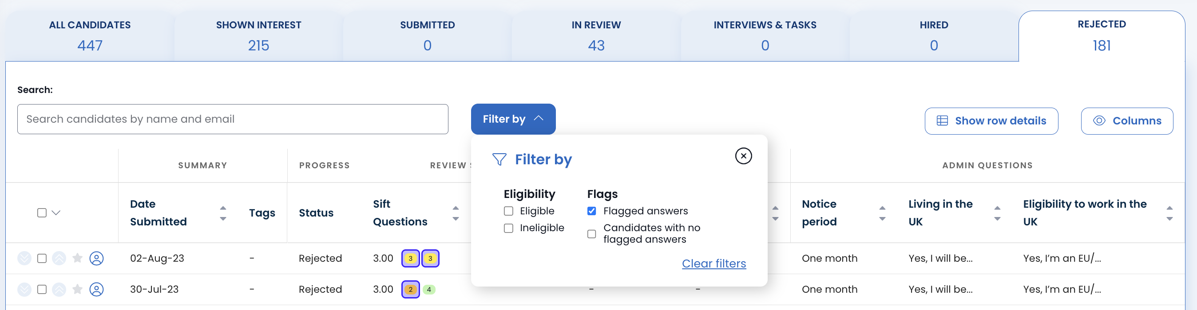
Task: Sort by the Date Submitted column
Action: click(x=223, y=213)
